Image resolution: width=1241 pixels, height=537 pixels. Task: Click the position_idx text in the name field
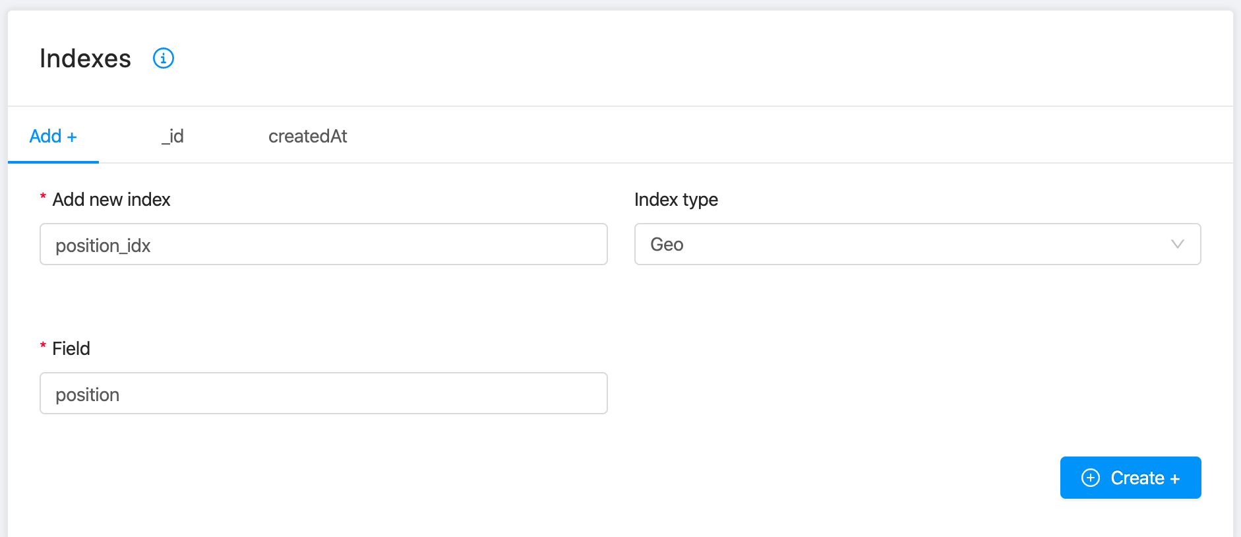click(103, 245)
